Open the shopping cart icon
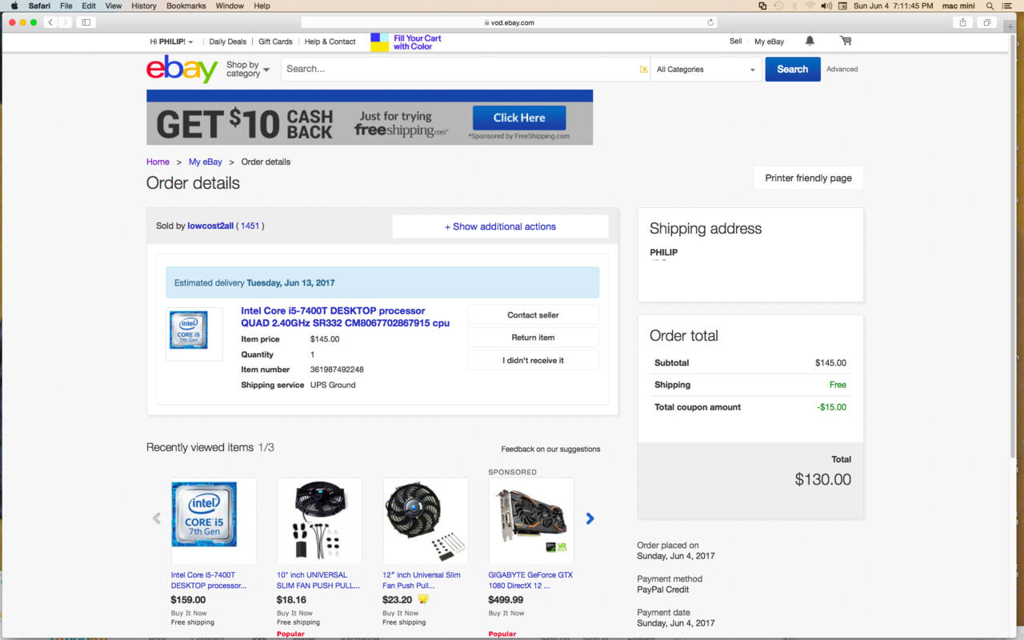This screenshot has width=1024, height=640. click(846, 41)
